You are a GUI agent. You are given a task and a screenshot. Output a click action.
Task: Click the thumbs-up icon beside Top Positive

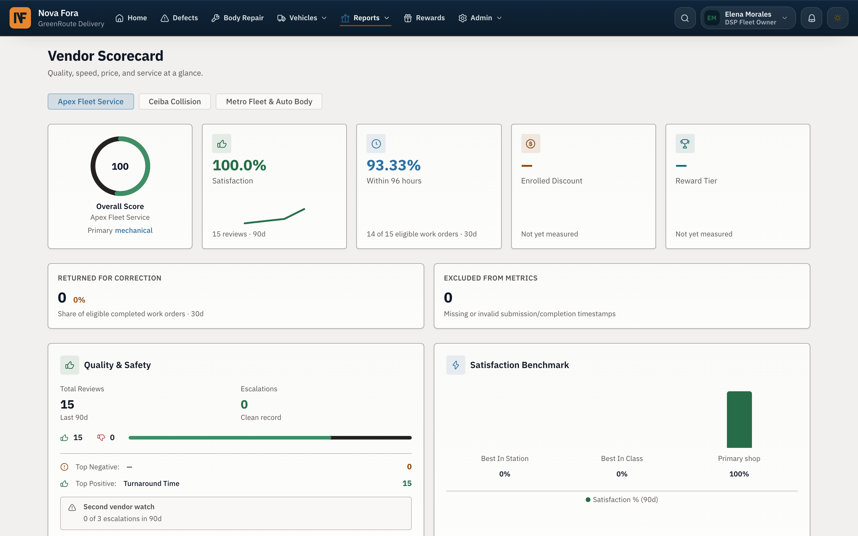pyautogui.click(x=64, y=484)
